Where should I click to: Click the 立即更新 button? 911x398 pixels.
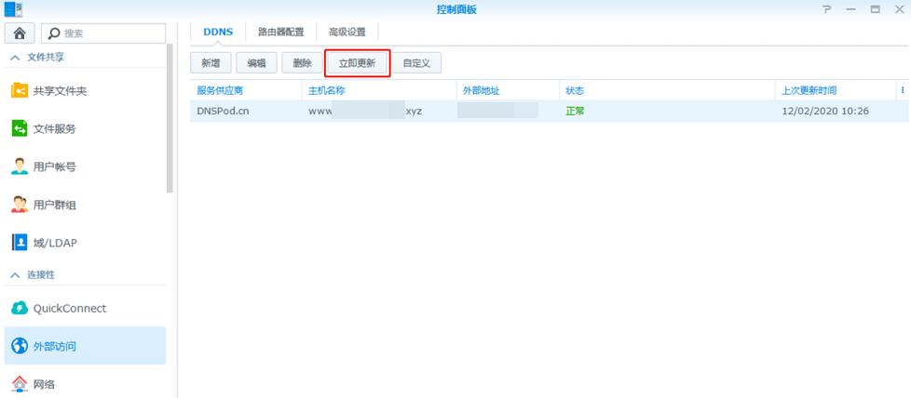[358, 63]
